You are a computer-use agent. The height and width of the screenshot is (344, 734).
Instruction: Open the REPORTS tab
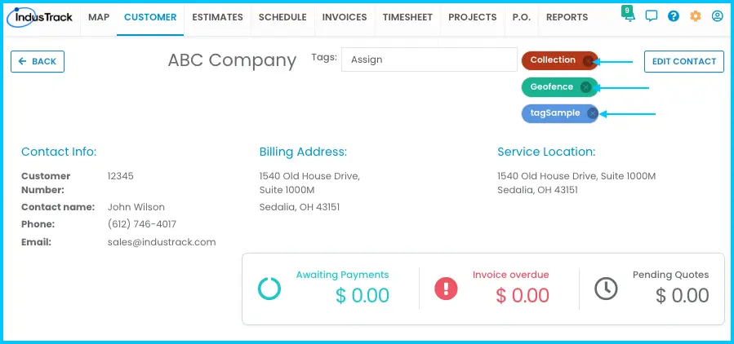(x=567, y=17)
